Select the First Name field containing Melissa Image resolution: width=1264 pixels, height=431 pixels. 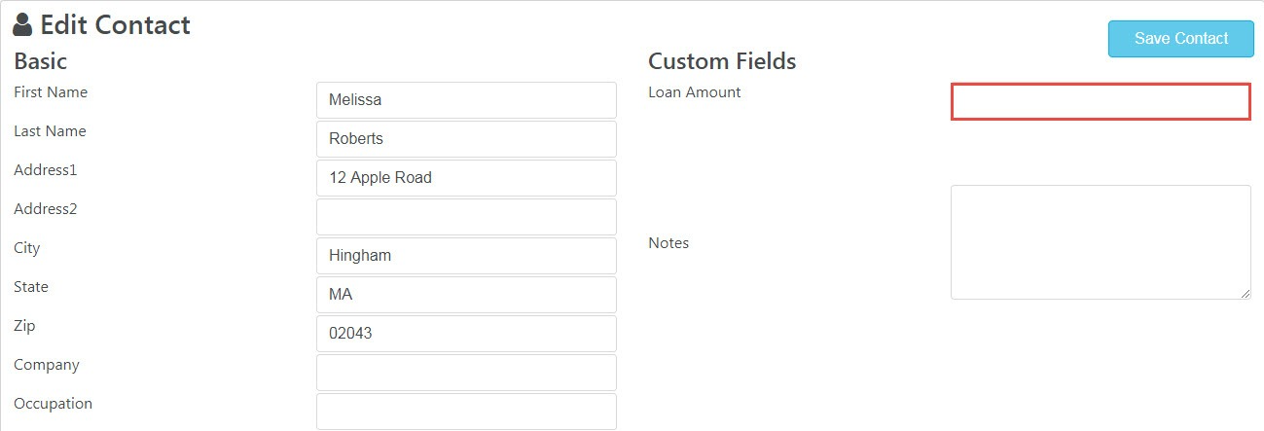pyautogui.click(x=466, y=100)
